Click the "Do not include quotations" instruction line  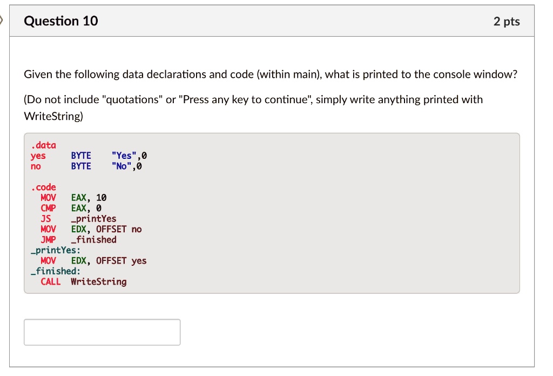pyautogui.click(x=253, y=99)
